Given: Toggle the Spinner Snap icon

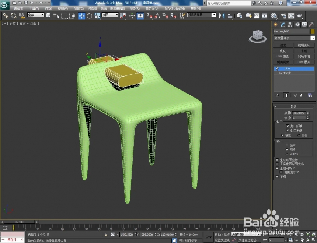Looking at the screenshot, I should point(173,15).
